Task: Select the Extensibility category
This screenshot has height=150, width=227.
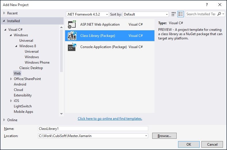Action: pos(23,95)
